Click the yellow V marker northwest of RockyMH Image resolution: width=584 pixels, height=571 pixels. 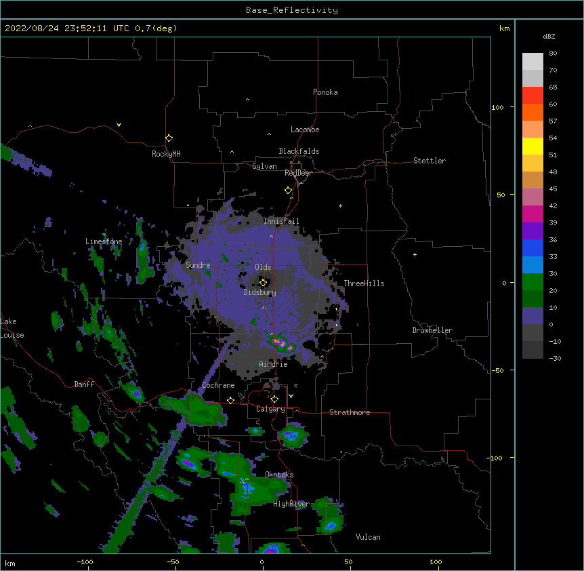click(x=119, y=125)
